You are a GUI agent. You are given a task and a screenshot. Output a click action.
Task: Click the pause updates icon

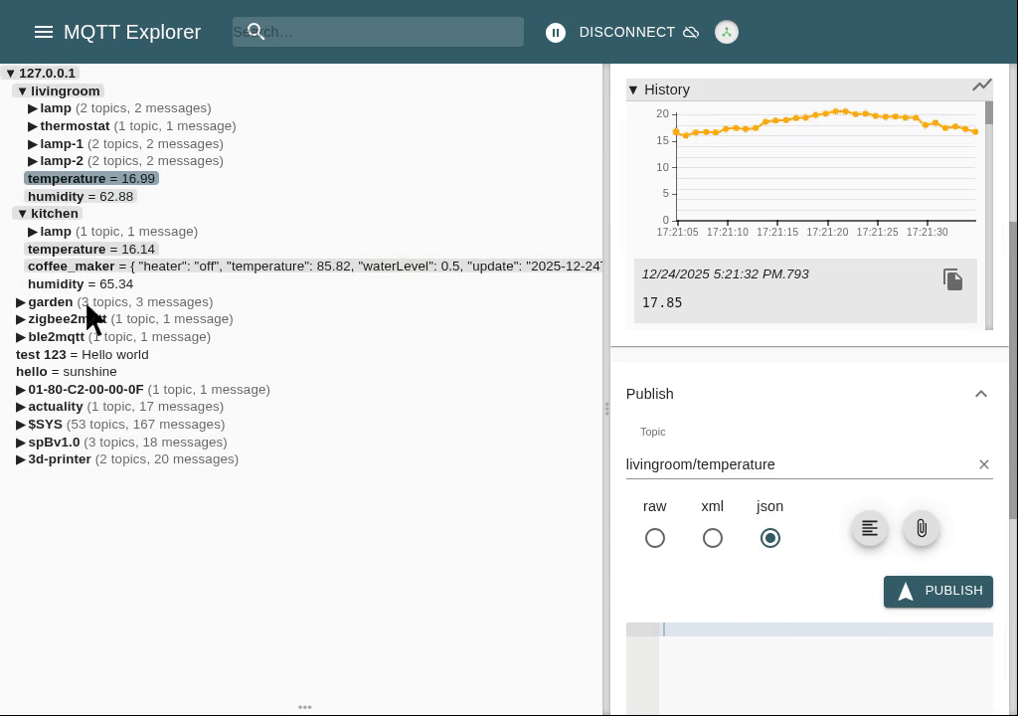click(x=556, y=33)
